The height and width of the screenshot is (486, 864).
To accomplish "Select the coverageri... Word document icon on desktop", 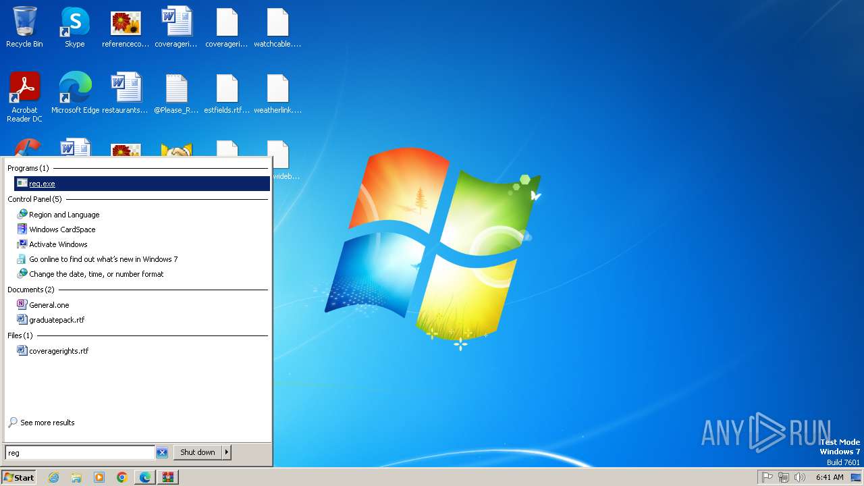I will pos(176,28).
